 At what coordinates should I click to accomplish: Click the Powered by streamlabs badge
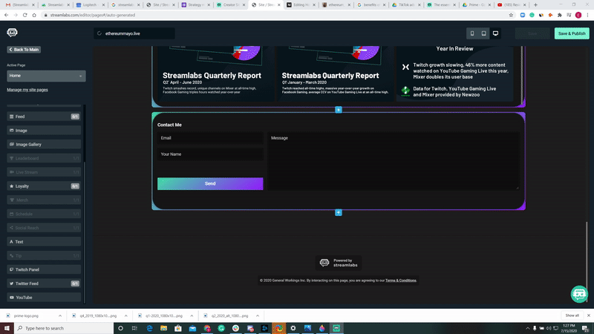click(339, 263)
